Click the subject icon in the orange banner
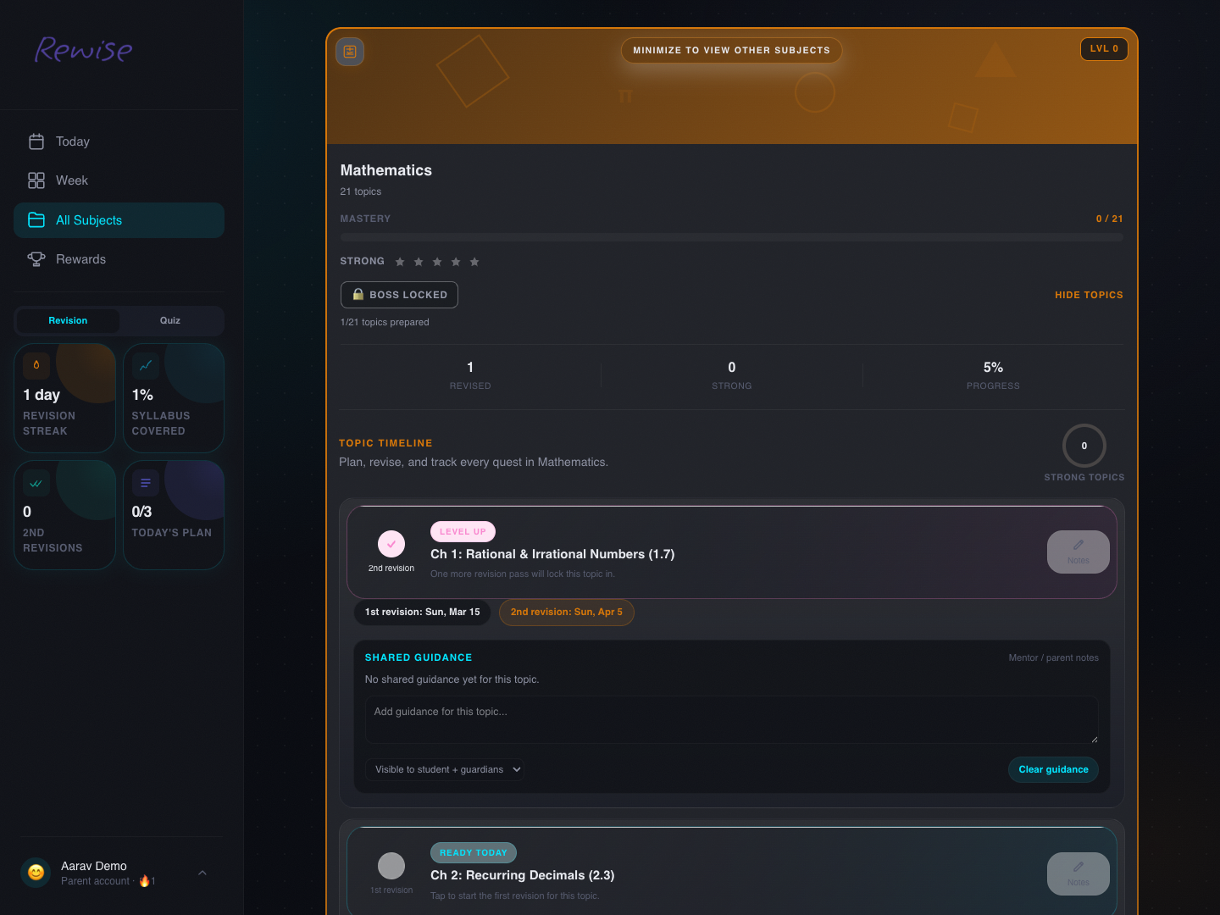The image size is (1220, 915). 350,52
